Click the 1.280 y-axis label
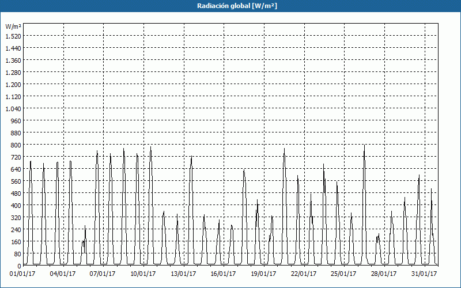461x288 pixels. click(x=13, y=73)
